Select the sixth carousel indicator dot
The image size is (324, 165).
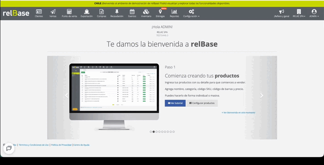(165, 132)
